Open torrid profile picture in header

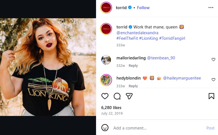(x=106, y=8)
